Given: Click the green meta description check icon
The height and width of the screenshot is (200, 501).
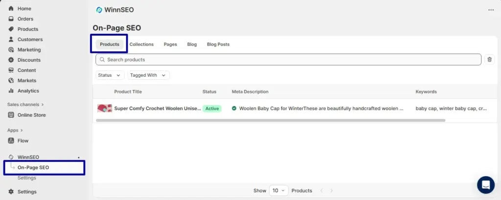Looking at the screenshot, I should point(234,108).
